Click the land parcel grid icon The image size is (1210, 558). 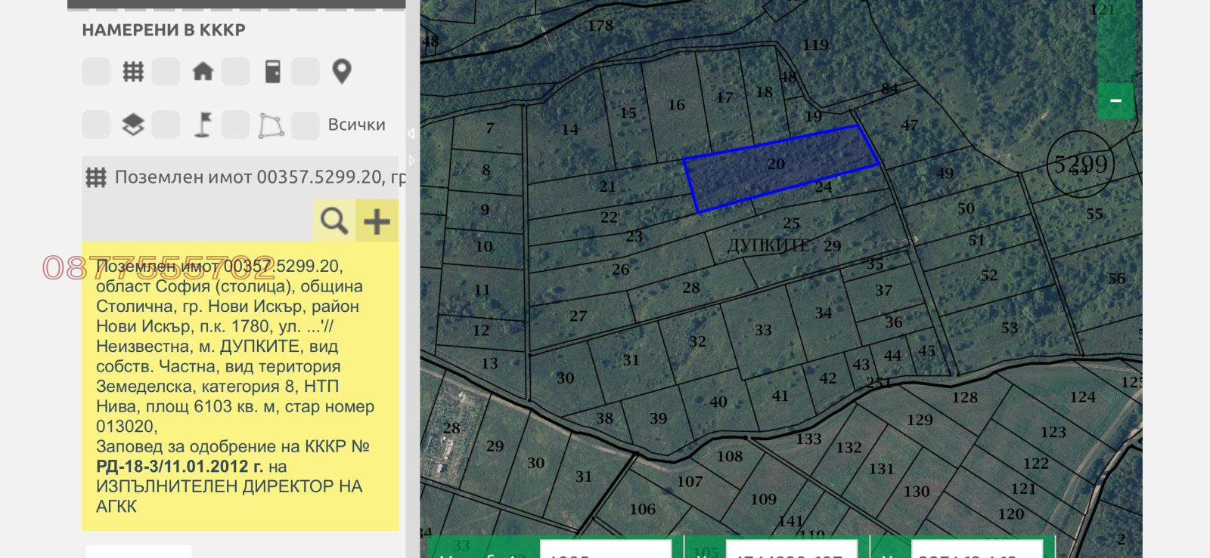coord(133,72)
